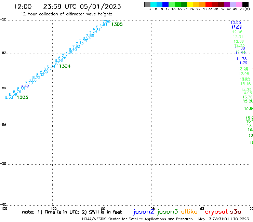The width and height of the screenshot is (253, 222).
Task: Click the latitude axis label -54
Action: (x=3, y=88)
